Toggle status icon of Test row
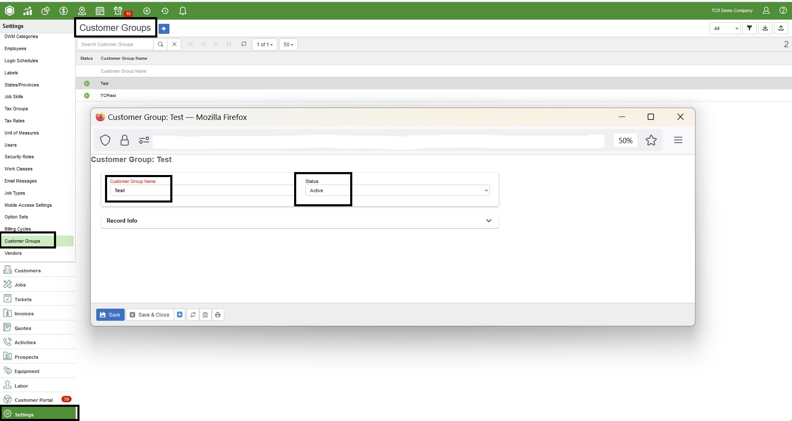Screen dimensions: 792x421 (x=87, y=84)
